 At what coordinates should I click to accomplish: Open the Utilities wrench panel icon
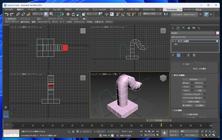click(199, 28)
